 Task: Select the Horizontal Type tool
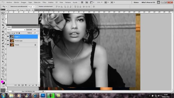tap(3, 59)
